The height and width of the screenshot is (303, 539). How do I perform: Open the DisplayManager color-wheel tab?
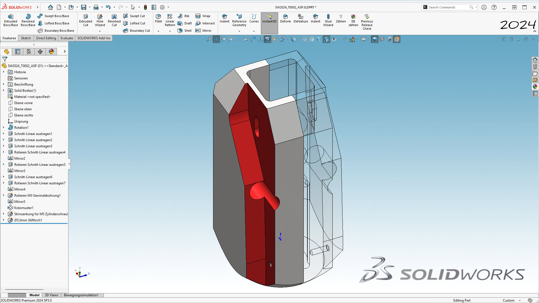point(51,52)
